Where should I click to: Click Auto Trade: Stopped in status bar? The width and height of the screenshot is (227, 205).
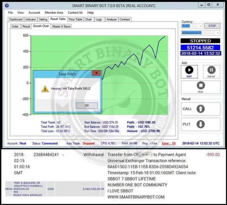[80, 143]
